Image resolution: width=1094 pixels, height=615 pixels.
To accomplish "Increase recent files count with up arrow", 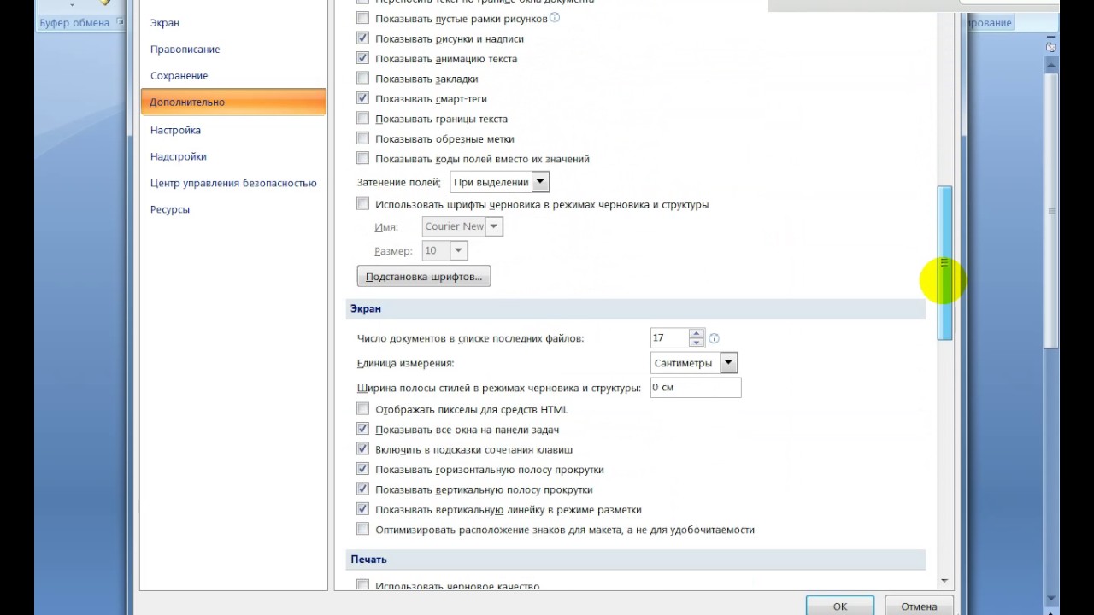I will coord(697,333).
